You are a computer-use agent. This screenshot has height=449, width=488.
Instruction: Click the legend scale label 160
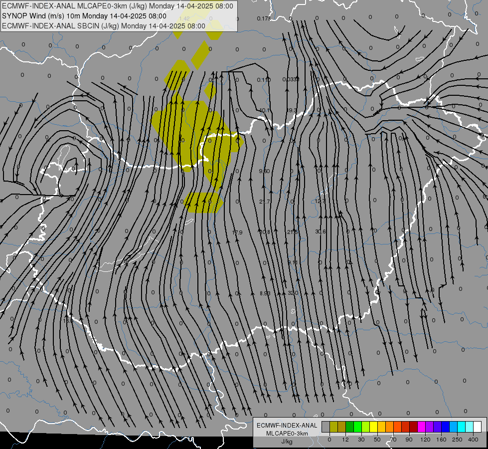(441, 440)
